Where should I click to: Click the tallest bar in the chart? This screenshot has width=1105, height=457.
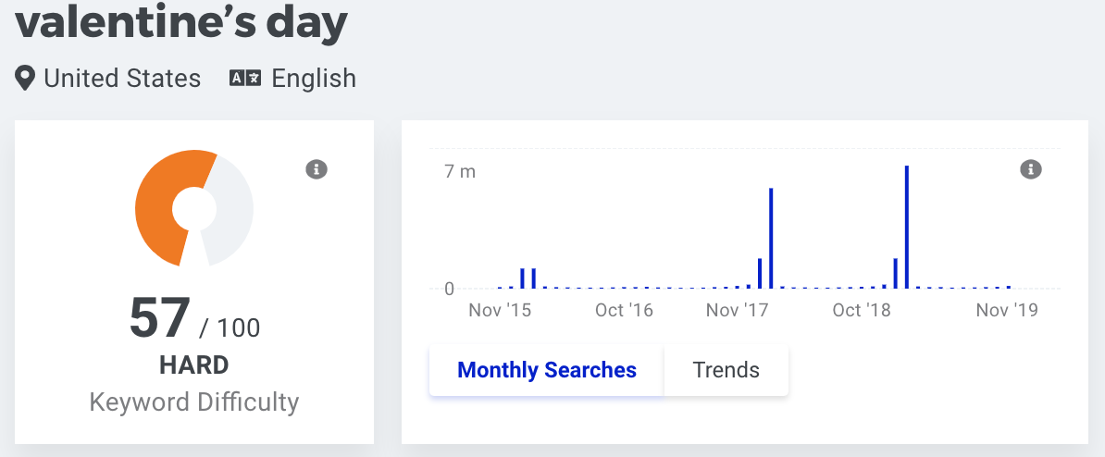pyautogui.click(x=907, y=227)
